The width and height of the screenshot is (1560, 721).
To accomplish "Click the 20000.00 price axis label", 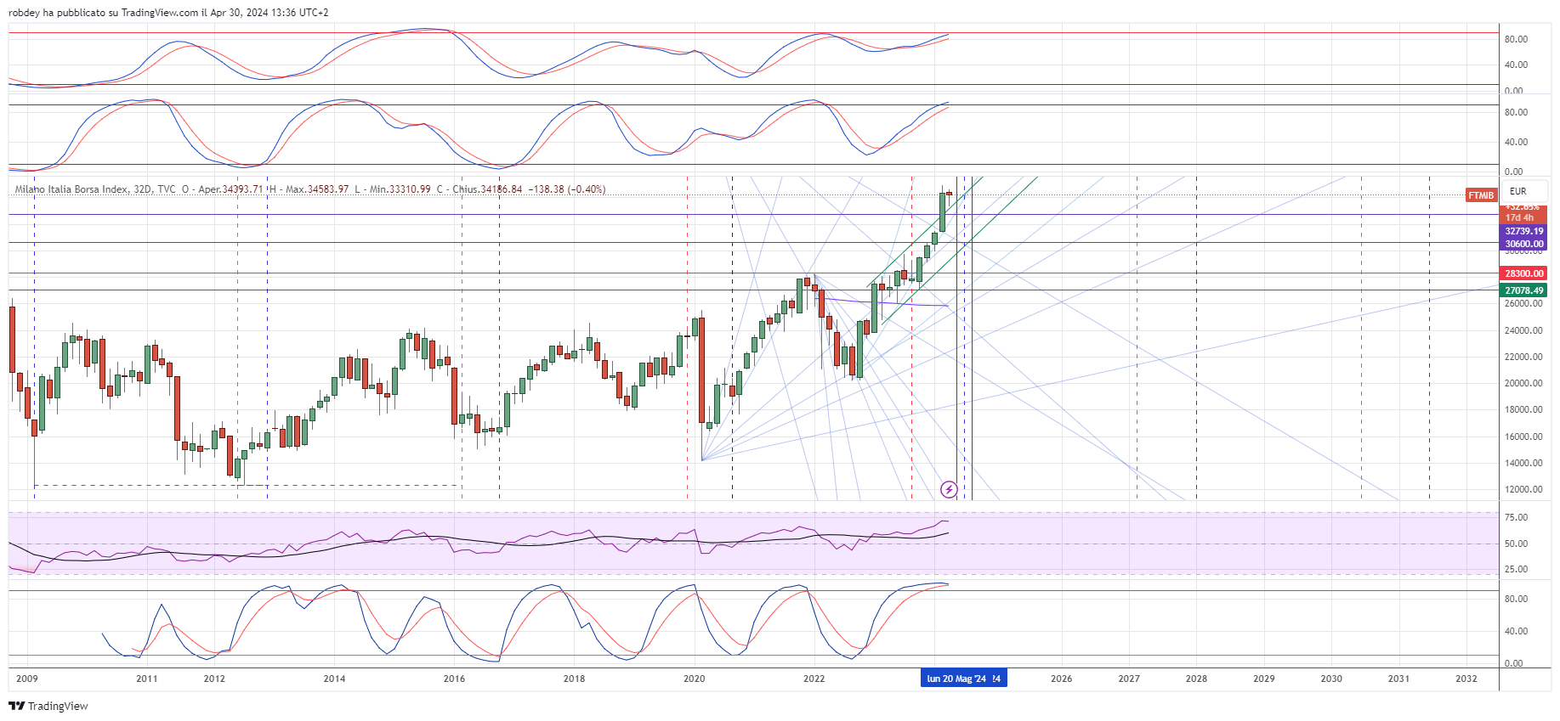I will tap(1523, 383).
